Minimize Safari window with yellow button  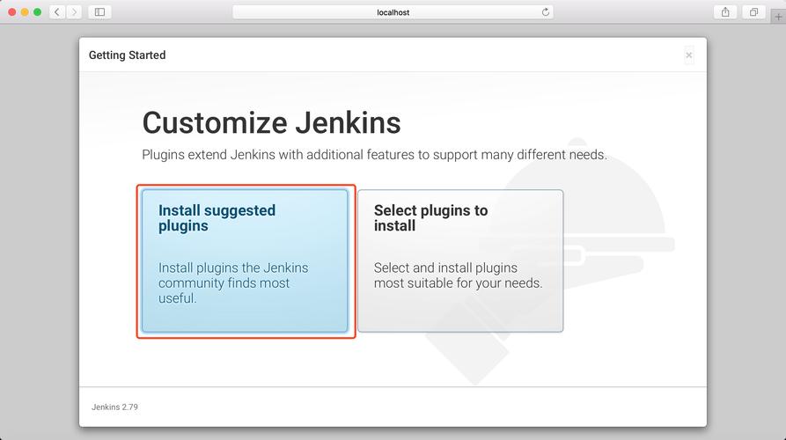tap(25, 12)
